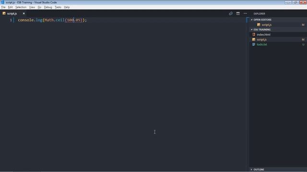This screenshot has height=172, width=307.
Task: Open the Go menu
Action: 39,7
